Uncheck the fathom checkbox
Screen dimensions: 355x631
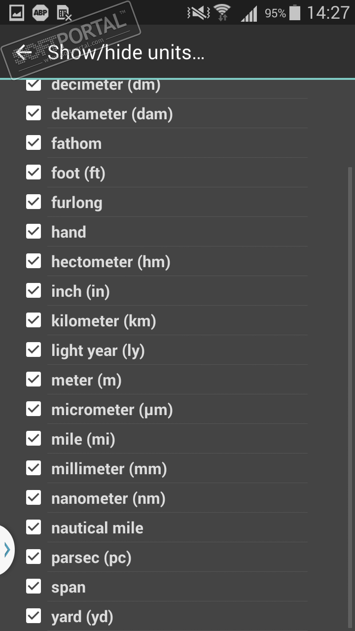coord(34,143)
